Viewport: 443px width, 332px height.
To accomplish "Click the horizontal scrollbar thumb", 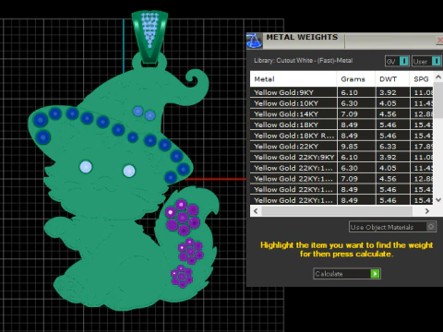I will (337, 211).
